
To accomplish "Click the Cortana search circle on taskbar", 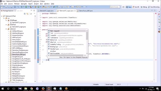I will [x=8, y=89].
